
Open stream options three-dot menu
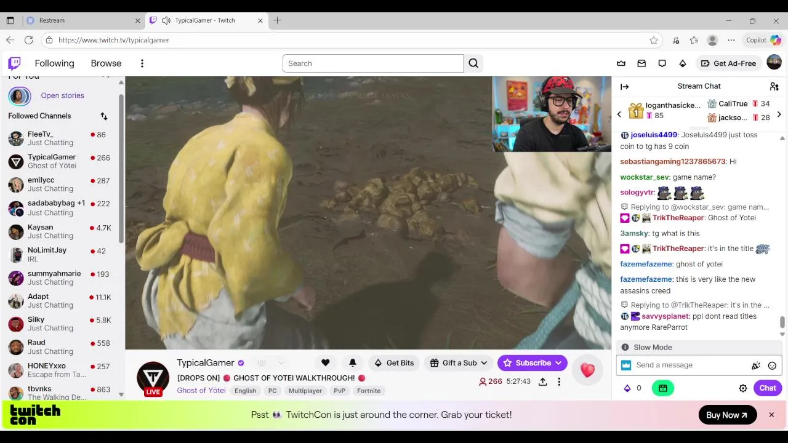tap(559, 381)
